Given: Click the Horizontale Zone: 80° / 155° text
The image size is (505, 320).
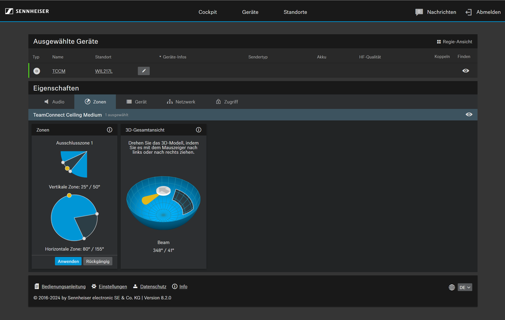Looking at the screenshot, I should [75, 249].
